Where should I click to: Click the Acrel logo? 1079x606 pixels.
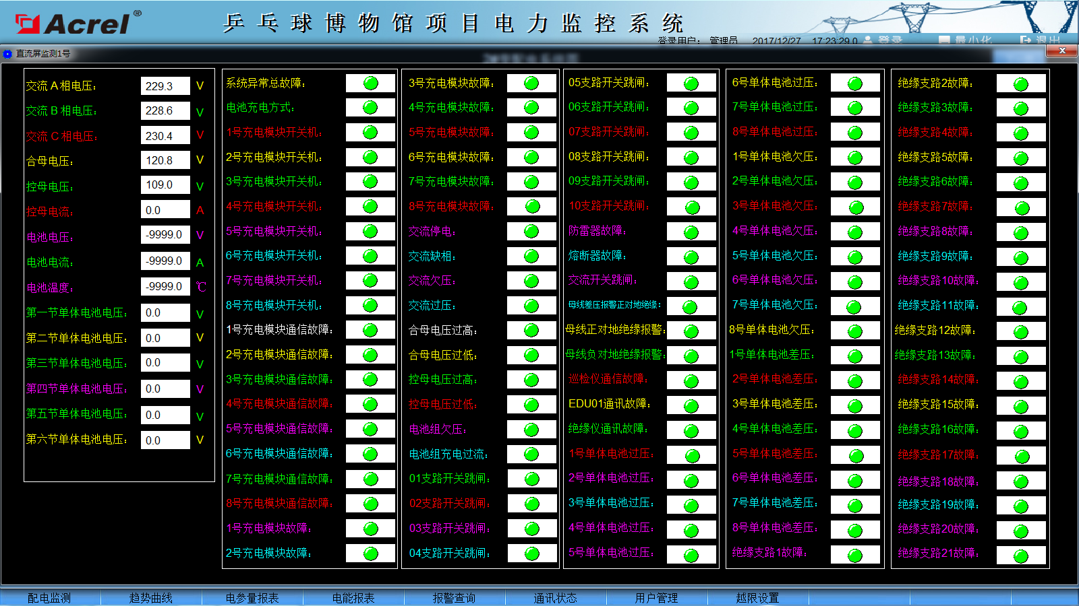pyautogui.click(x=78, y=23)
